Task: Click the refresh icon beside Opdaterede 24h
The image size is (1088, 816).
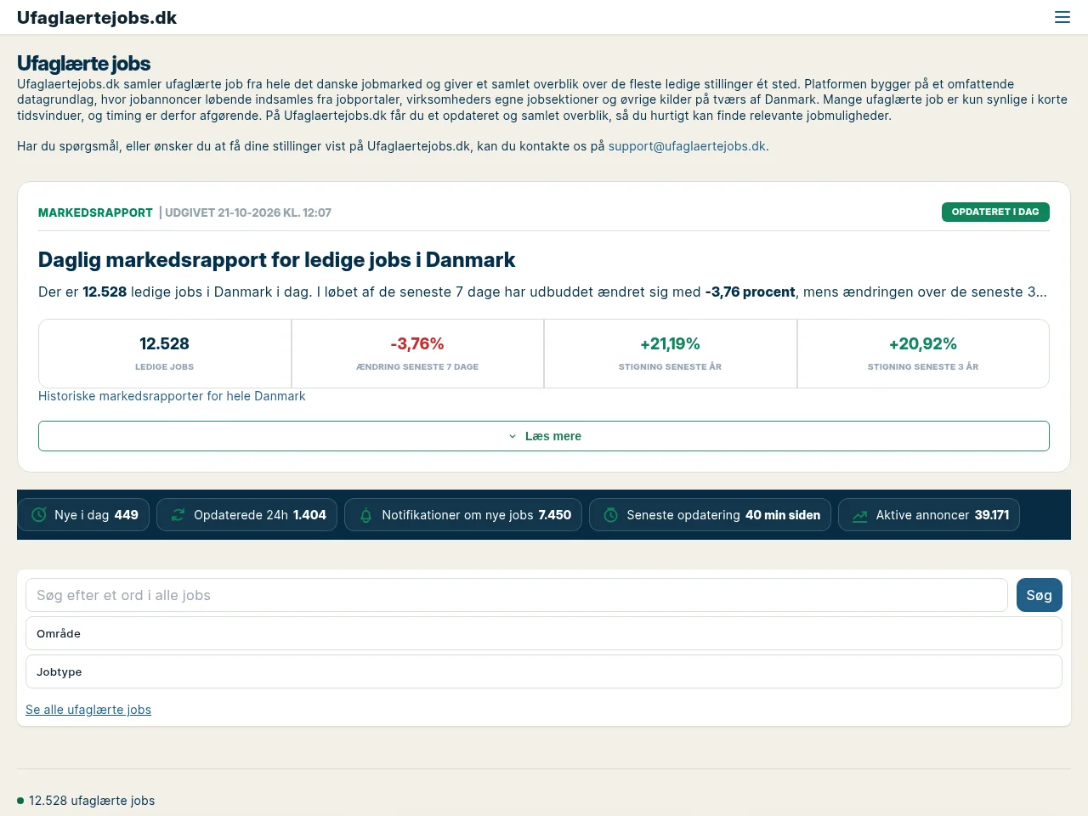Action: 178,515
